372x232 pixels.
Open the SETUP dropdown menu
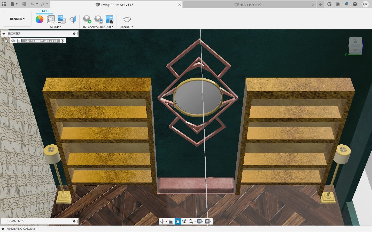(x=56, y=27)
